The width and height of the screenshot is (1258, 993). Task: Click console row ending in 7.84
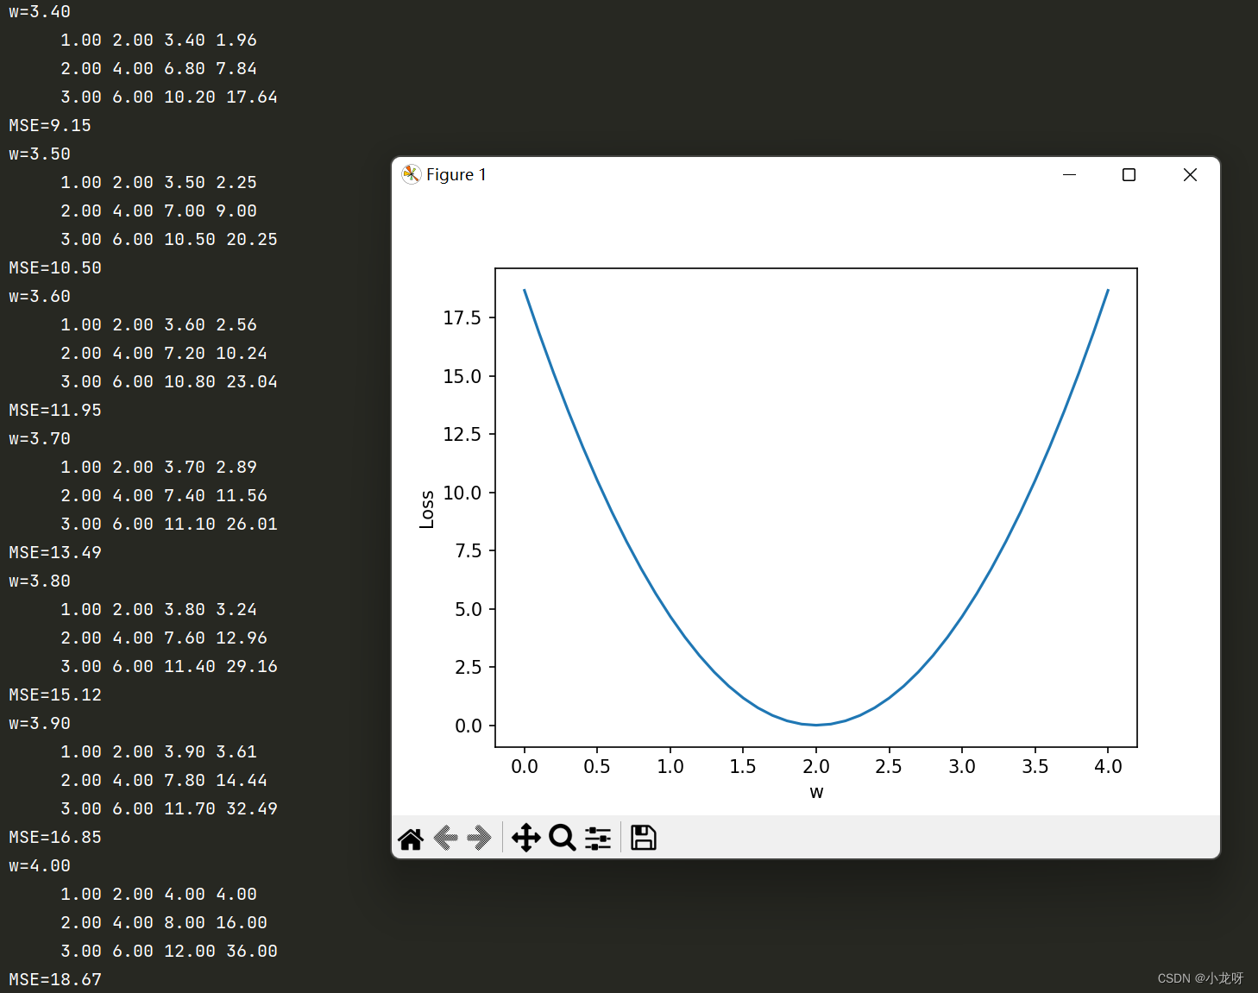click(x=159, y=69)
